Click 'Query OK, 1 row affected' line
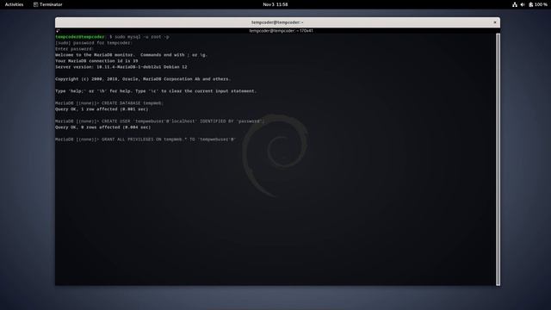The image size is (551, 310). point(102,109)
